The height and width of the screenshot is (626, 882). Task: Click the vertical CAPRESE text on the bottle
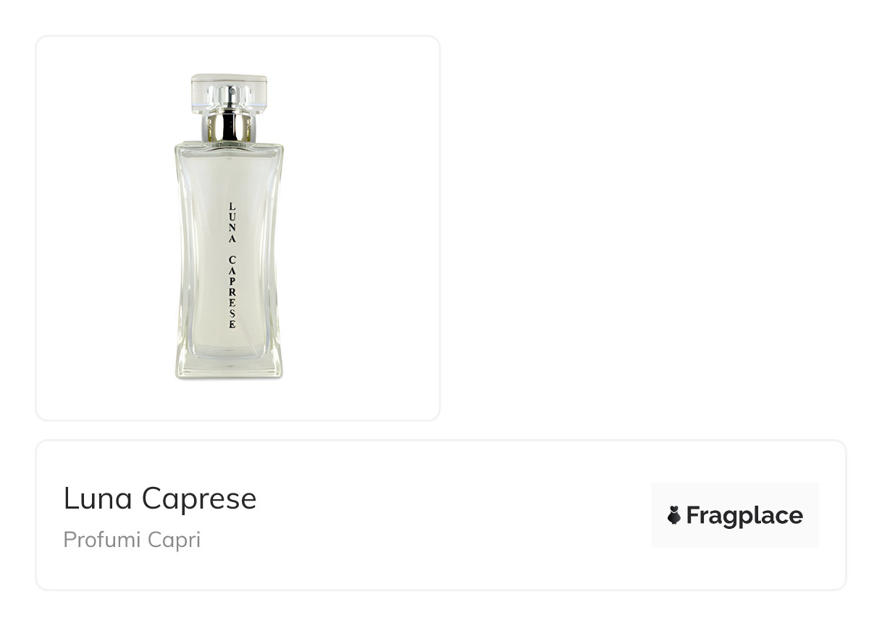click(x=232, y=292)
